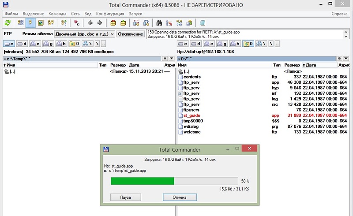The image size is (353, 216).
Task: Select optical drive e in the left panel
Action: 35,44
